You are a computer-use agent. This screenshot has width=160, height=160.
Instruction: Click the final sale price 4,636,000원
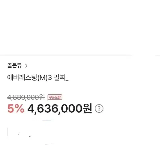click(x=60, y=108)
